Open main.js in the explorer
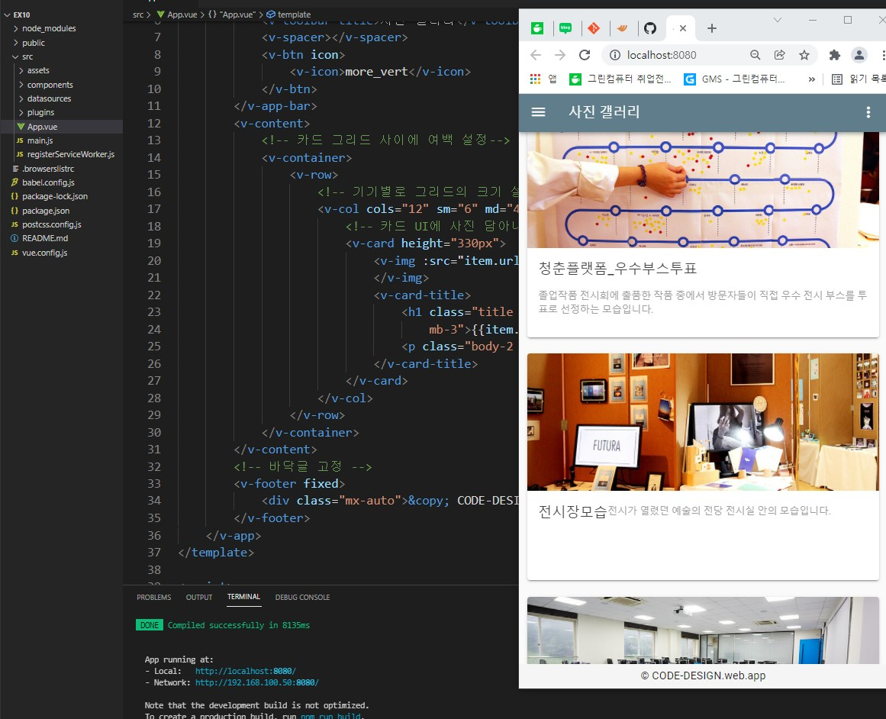Viewport: 886px width, 719px height. (40, 140)
